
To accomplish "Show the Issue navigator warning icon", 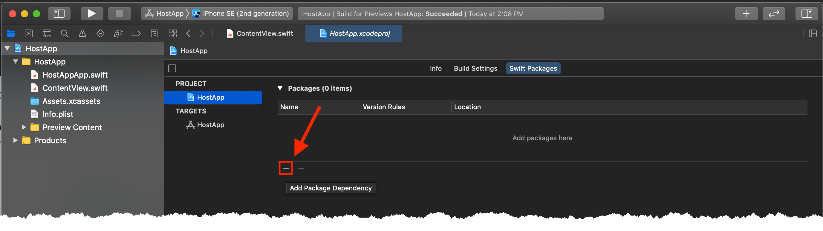I will tap(82, 33).
